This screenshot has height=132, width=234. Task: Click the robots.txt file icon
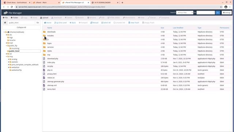pyautogui.click(x=44, y=78)
